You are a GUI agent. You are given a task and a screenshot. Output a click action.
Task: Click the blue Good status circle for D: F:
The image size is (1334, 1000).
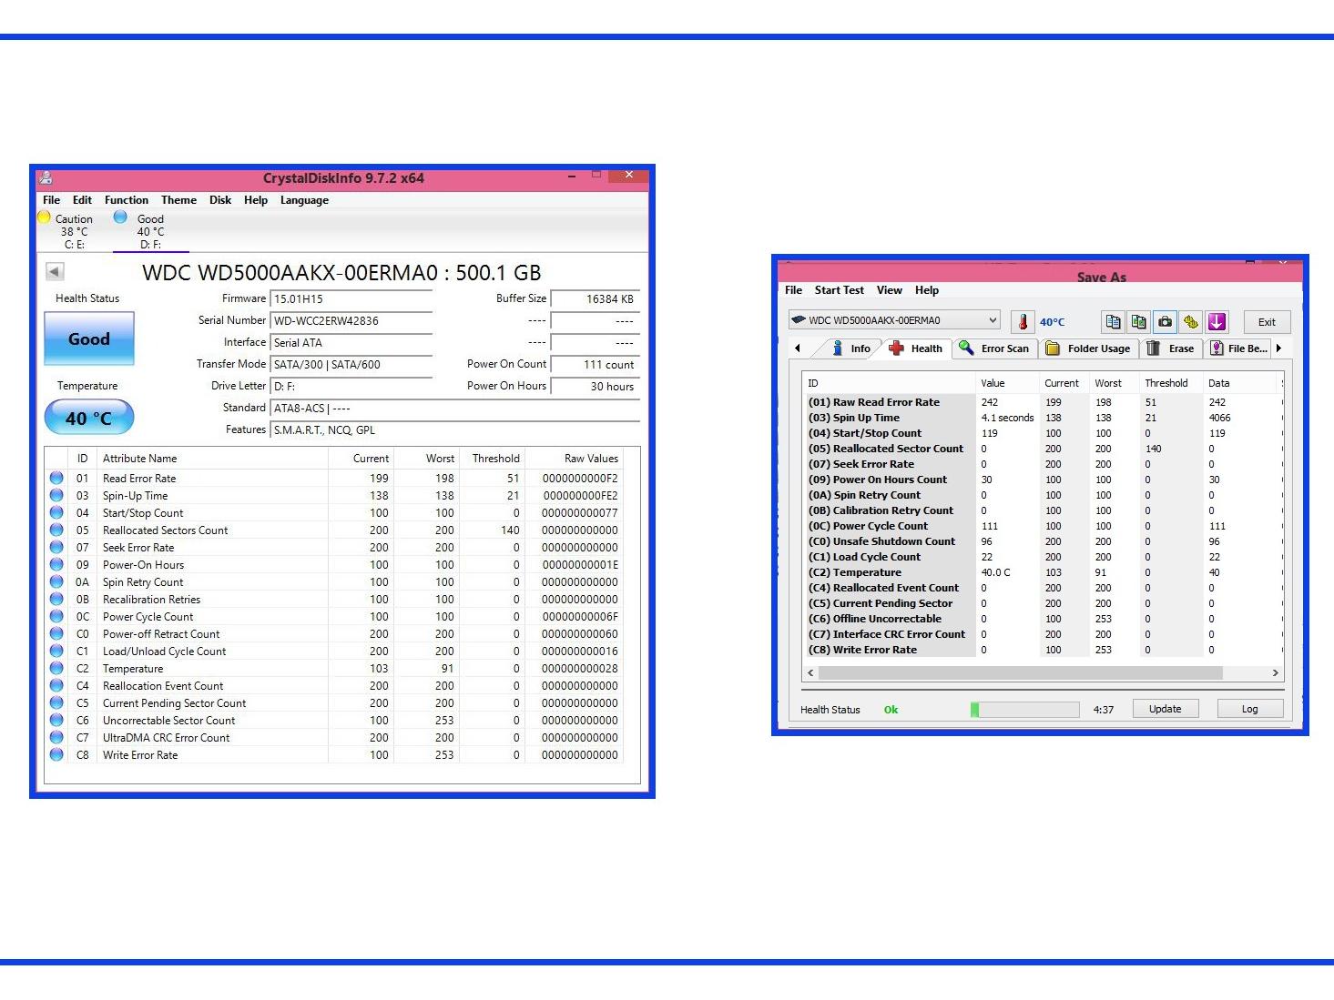click(x=120, y=217)
